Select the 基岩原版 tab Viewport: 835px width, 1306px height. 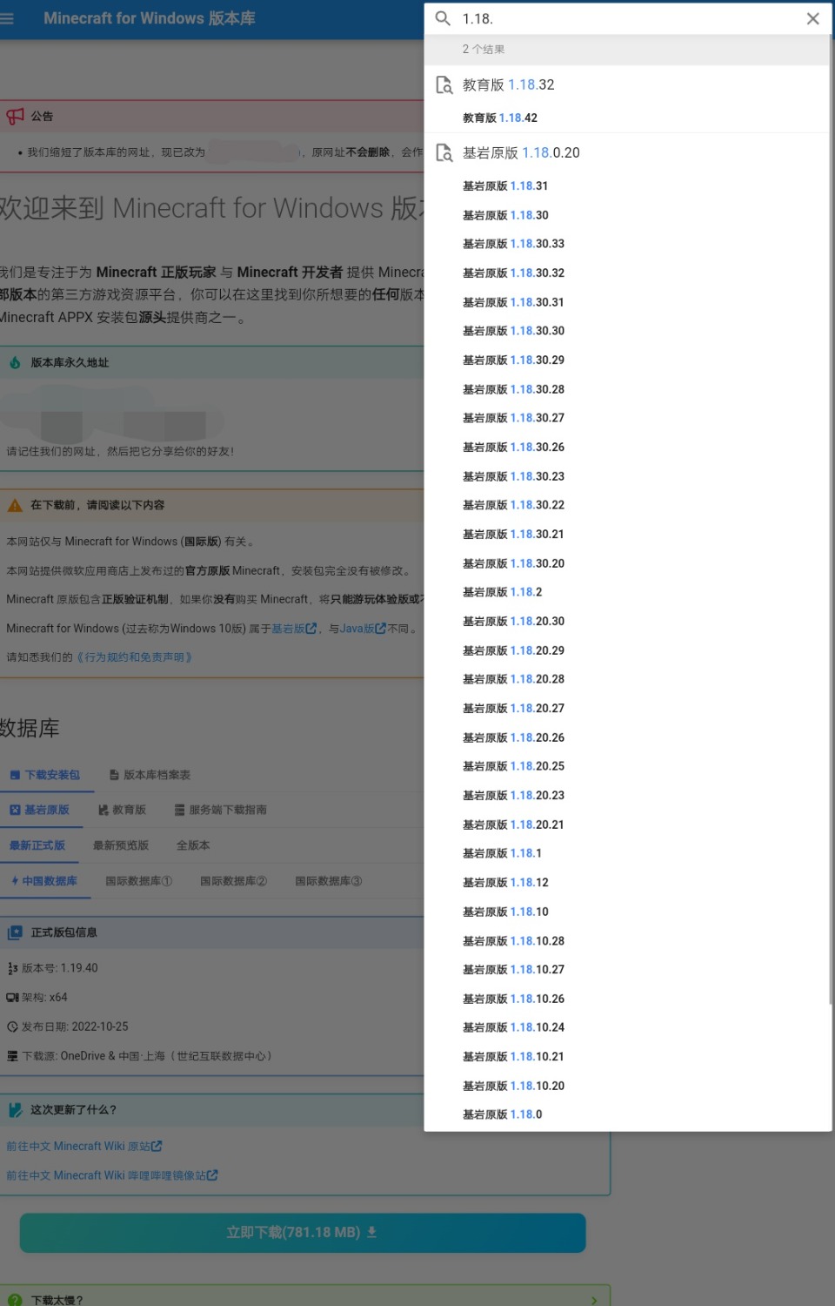coord(40,810)
